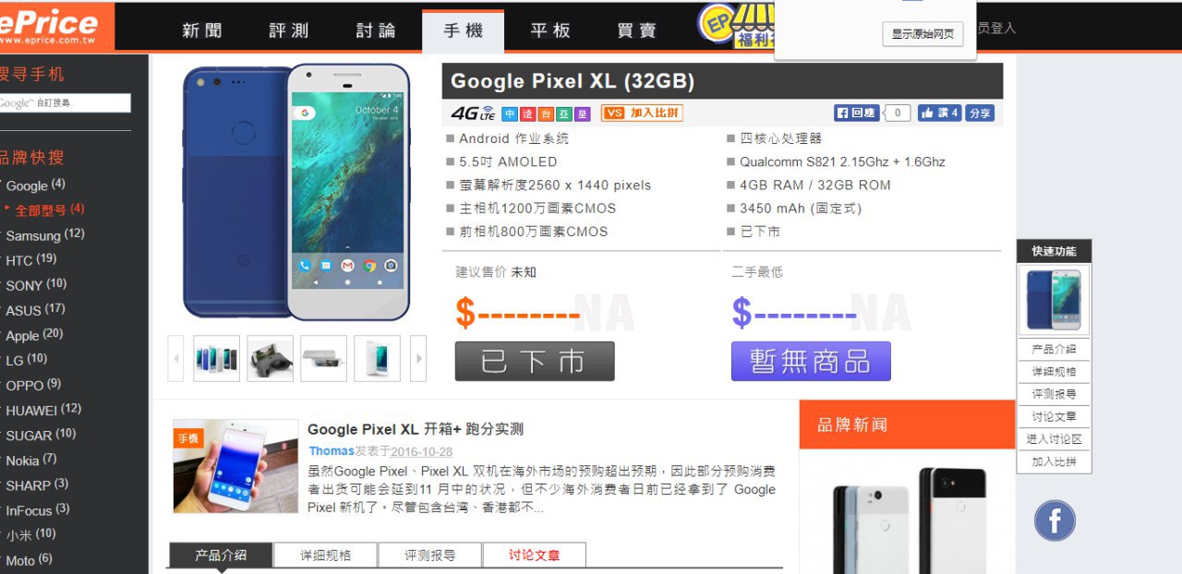
Task: Open article title Google Pixel XL 开箱+ 跑分实测
Action: [x=416, y=429]
